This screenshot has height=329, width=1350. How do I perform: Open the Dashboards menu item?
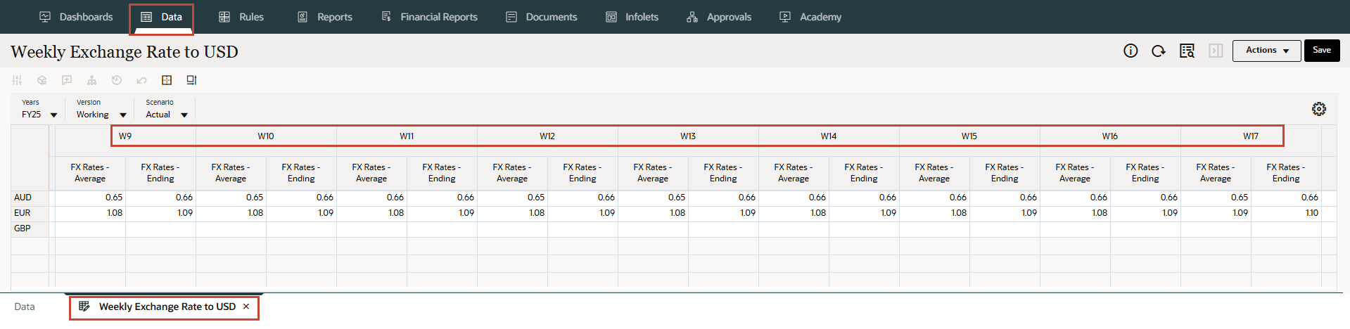tap(76, 17)
